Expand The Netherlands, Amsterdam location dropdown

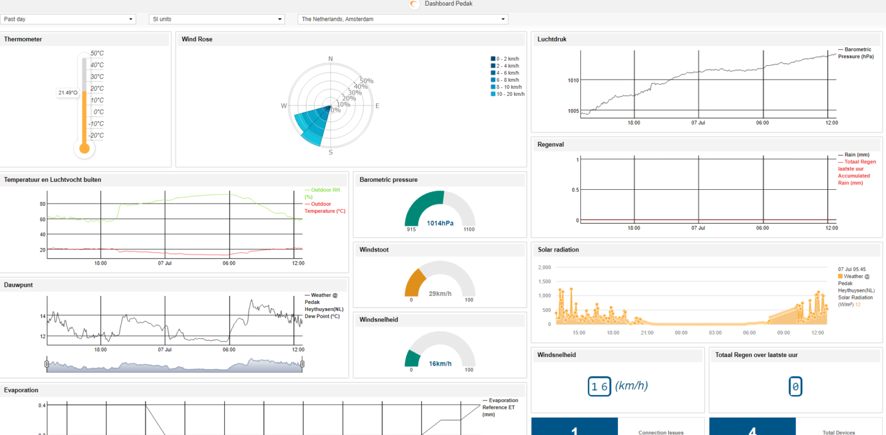[403, 19]
